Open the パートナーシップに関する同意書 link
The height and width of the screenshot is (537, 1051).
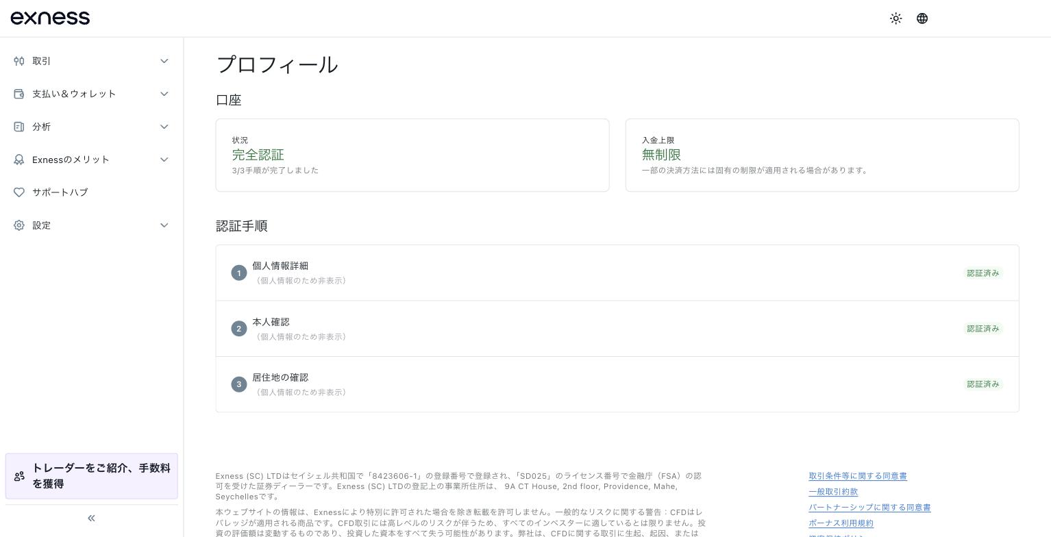point(869,508)
